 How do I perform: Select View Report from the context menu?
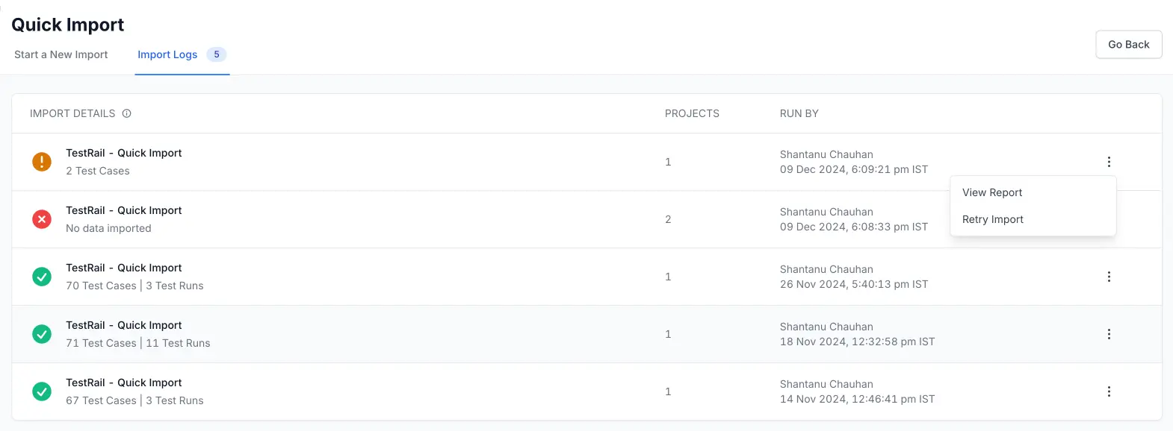point(992,192)
